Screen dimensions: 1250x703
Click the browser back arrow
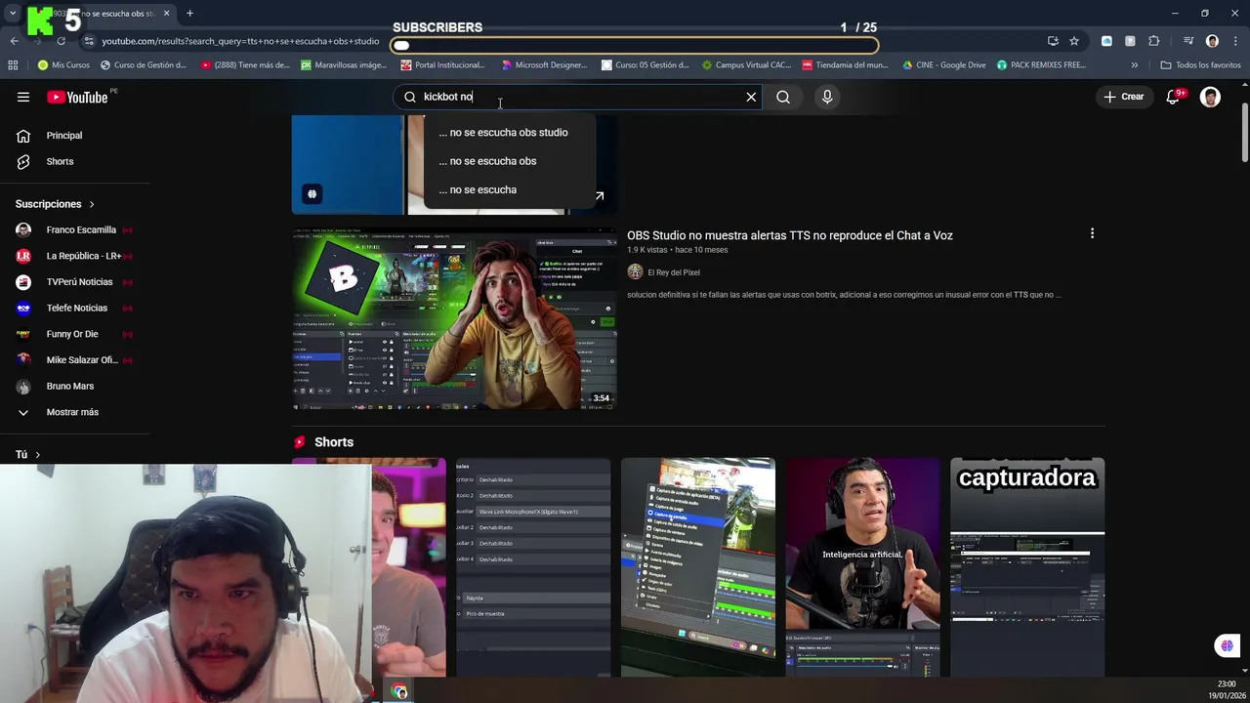click(14, 41)
